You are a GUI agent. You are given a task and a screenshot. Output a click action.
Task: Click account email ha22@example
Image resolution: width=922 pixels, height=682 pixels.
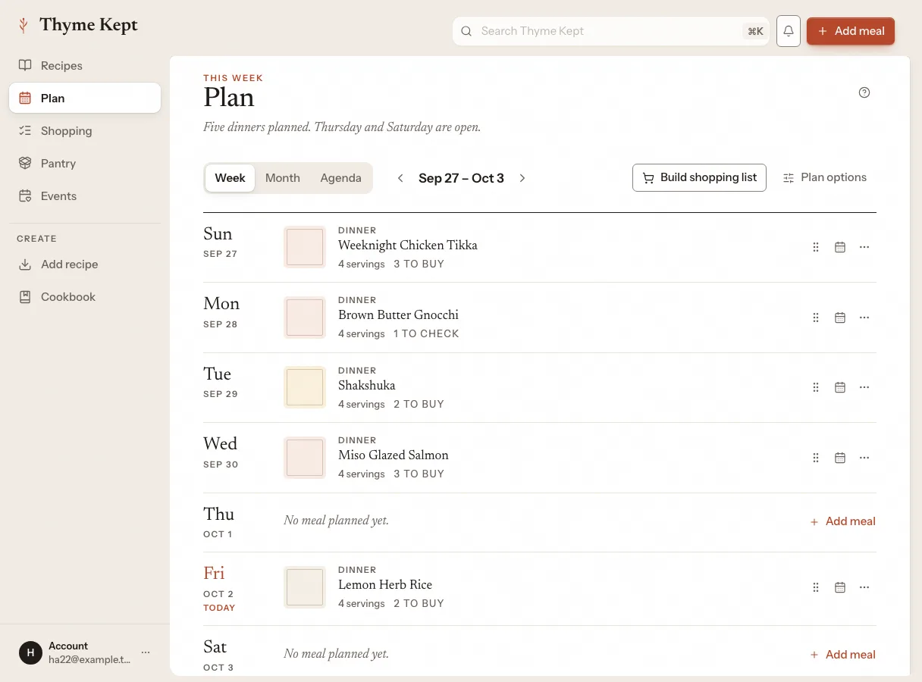(x=89, y=660)
